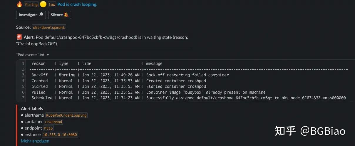
Task: Click the 'firing' status tag
Action: 31,4
